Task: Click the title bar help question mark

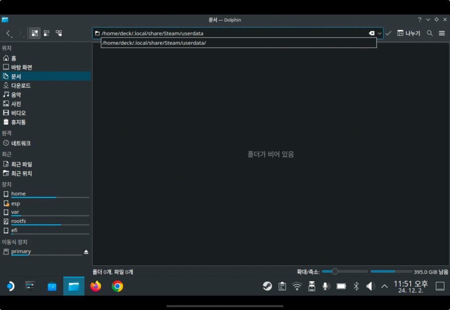Action: pyautogui.click(x=420, y=19)
